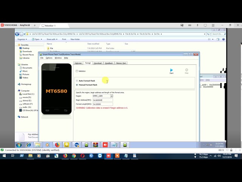Click the Explorer change view icon
242x182 pixels.
pos(209,39)
